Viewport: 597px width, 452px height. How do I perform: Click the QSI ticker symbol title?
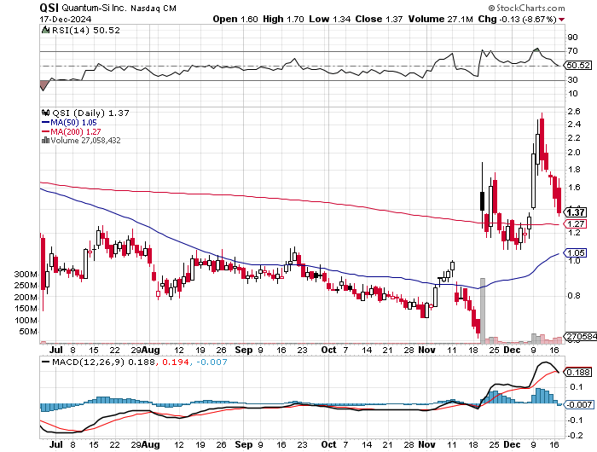pos(49,7)
